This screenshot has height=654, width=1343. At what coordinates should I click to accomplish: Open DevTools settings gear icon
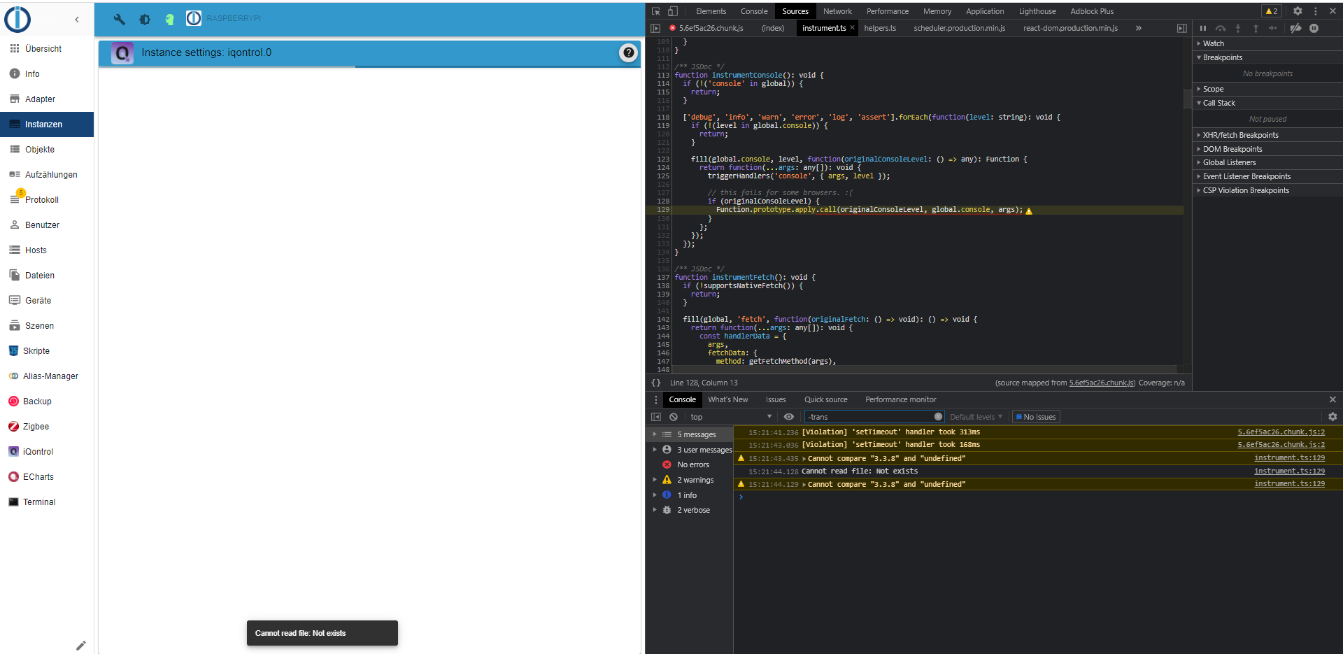click(1298, 11)
